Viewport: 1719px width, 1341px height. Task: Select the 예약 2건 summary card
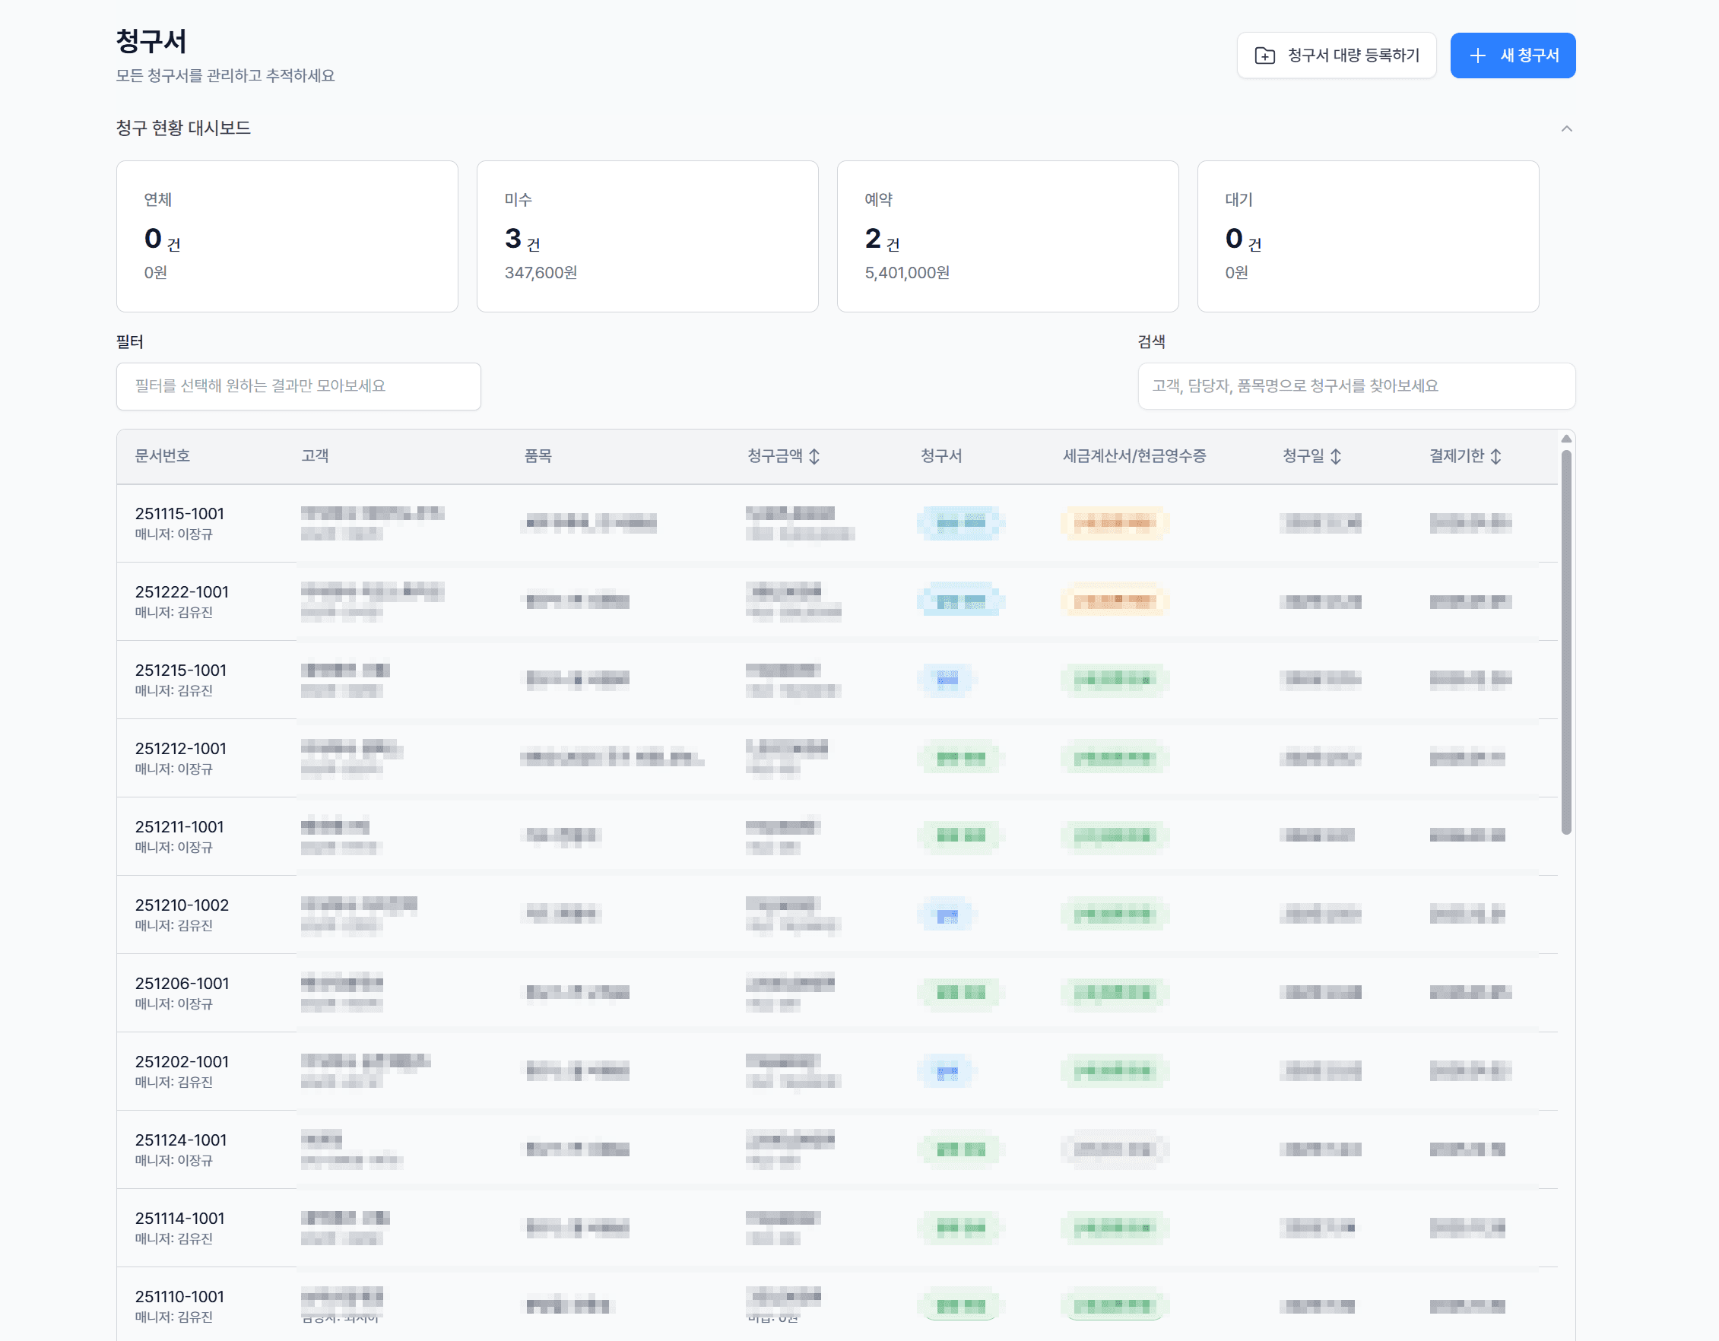tap(1007, 236)
